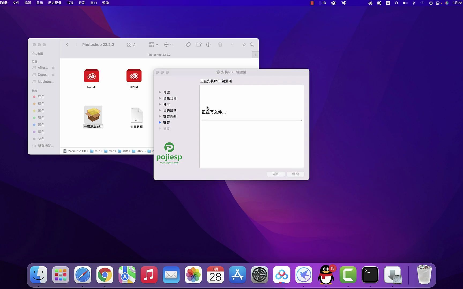The width and height of the screenshot is (463, 289).
Task: Click 桌面 folder in path bar
Action: (123, 151)
